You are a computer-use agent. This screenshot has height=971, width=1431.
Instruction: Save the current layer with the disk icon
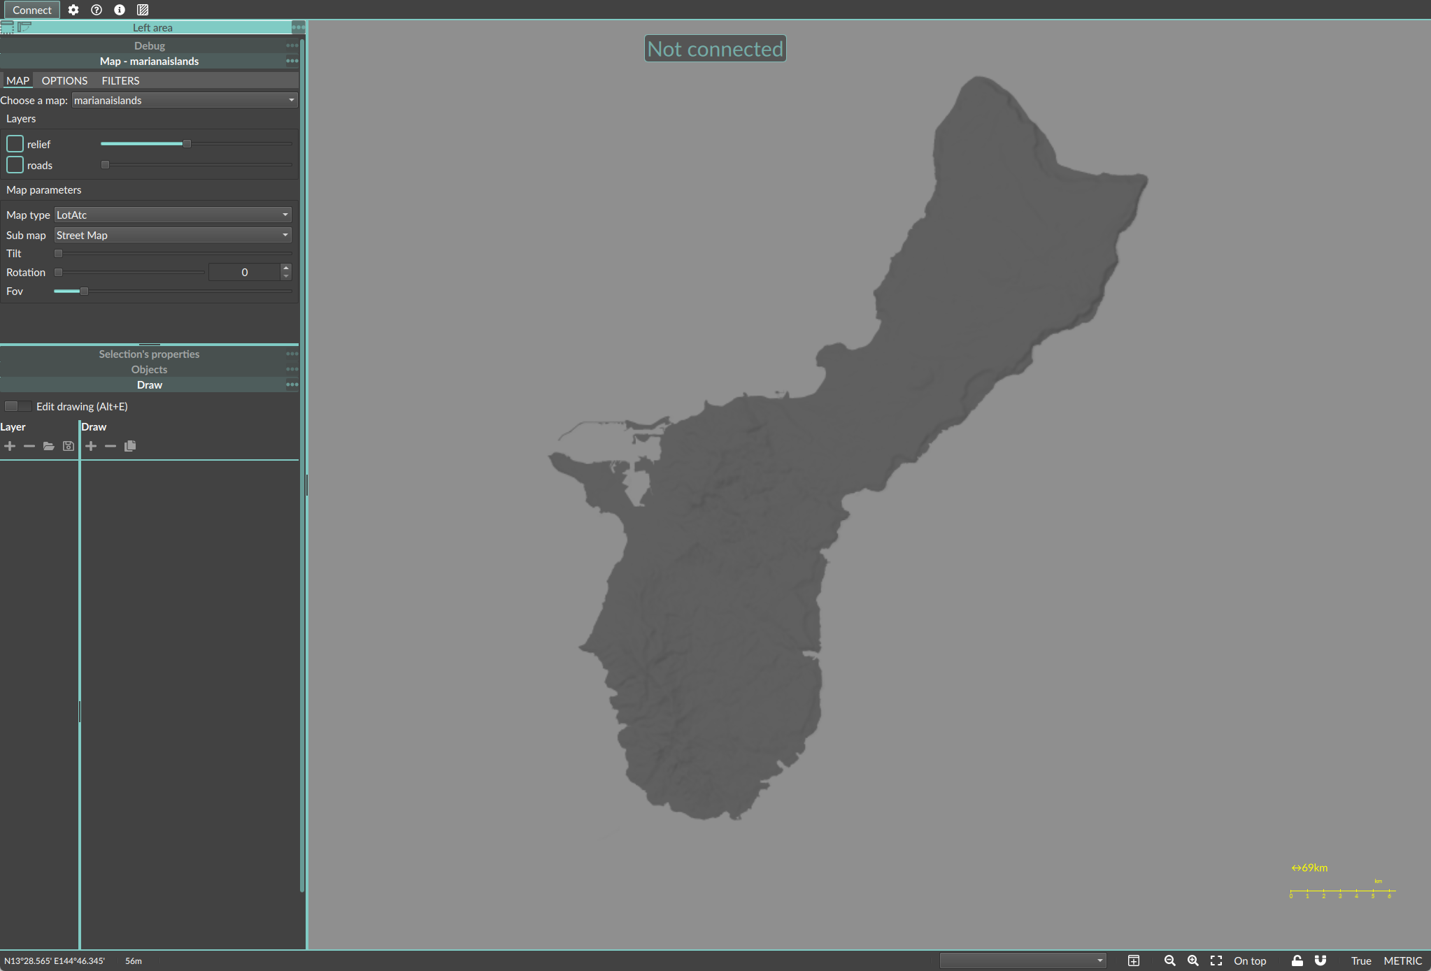[x=68, y=445]
